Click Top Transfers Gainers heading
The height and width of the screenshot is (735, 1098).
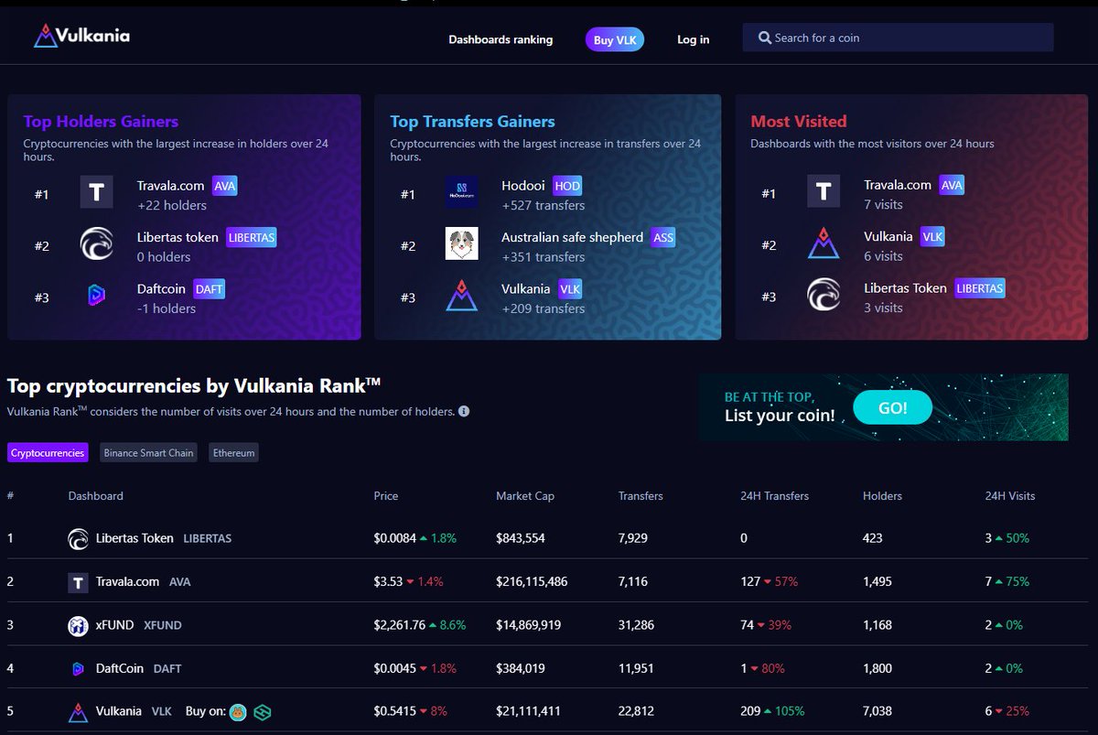pos(472,122)
